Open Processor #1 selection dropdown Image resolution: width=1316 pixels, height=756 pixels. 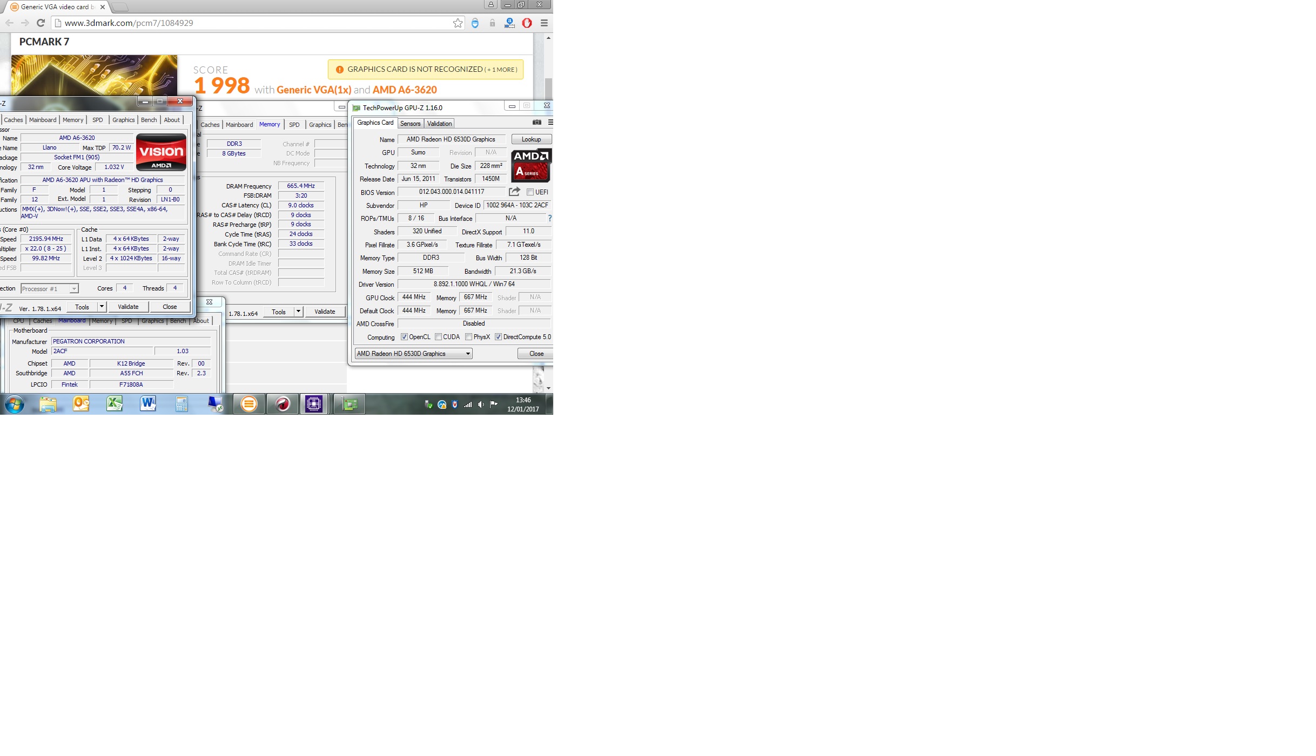pyautogui.click(x=50, y=289)
